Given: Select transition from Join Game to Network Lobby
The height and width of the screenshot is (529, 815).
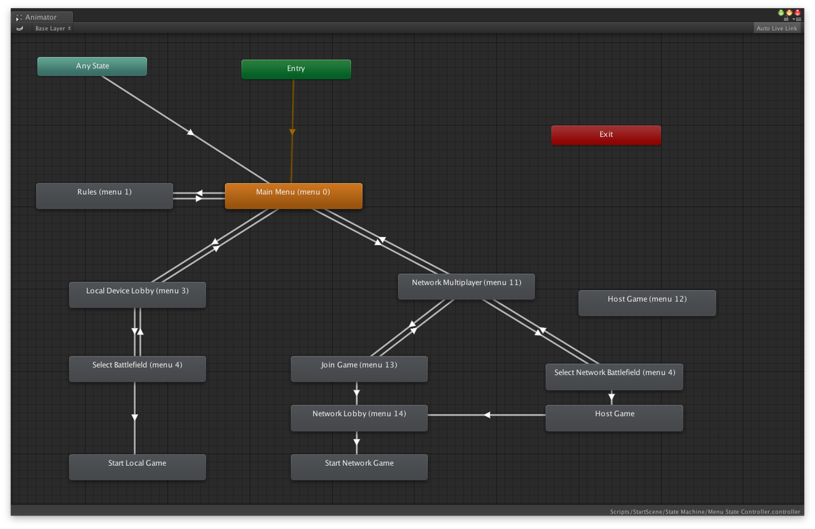Looking at the screenshot, I should [357, 393].
